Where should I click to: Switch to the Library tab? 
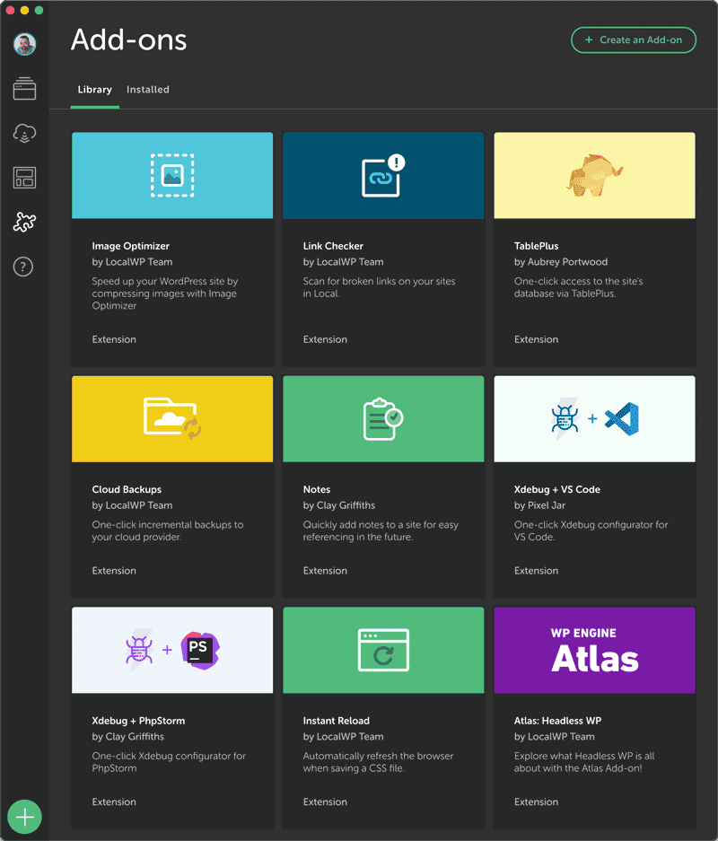(94, 90)
